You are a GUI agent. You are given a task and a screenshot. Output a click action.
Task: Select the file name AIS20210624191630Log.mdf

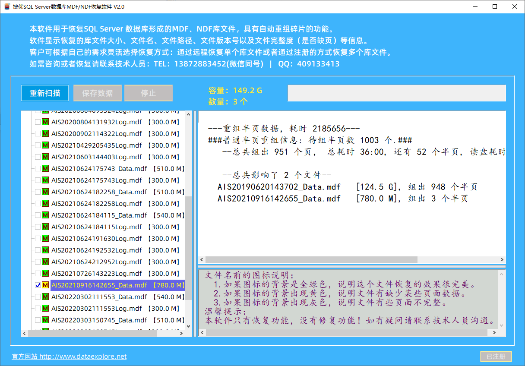click(x=97, y=239)
